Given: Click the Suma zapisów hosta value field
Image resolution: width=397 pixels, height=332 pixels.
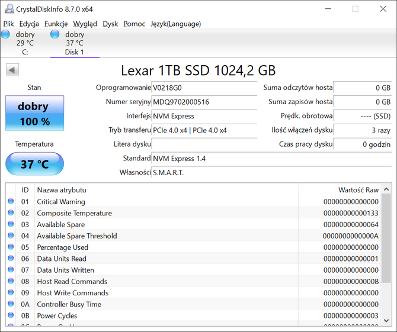Looking at the screenshot, I should [362, 102].
